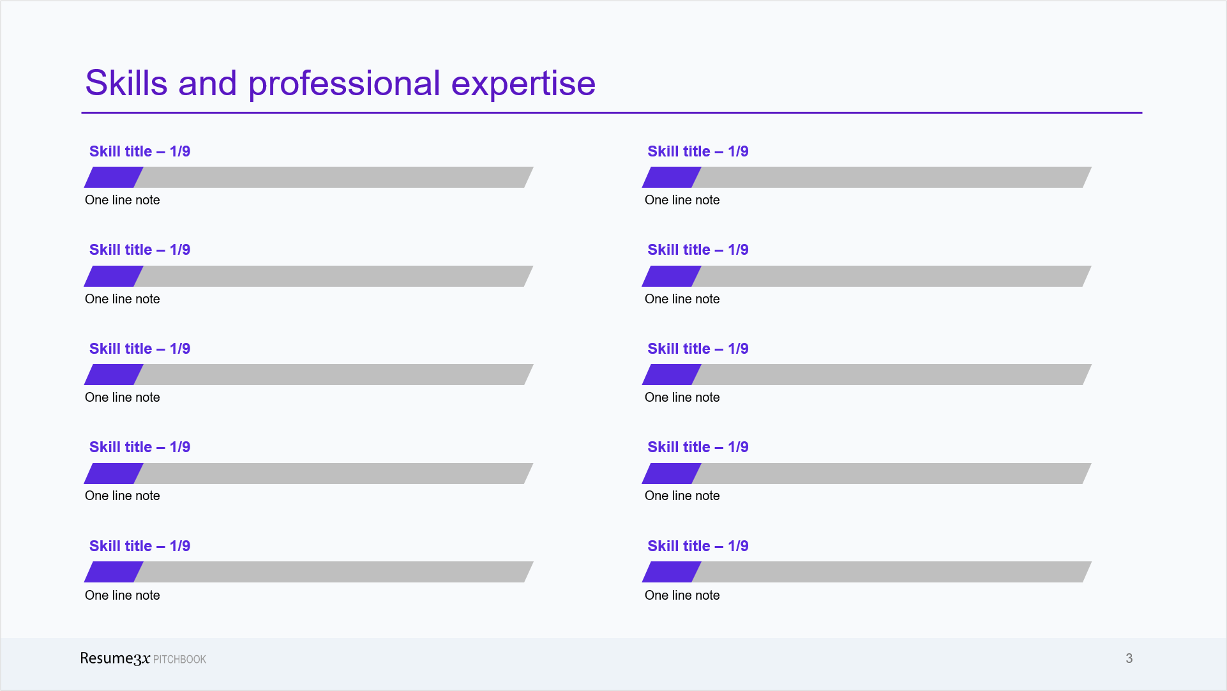Select the third "Skill title – 1/9" heading in right column
Image resolution: width=1227 pixels, height=691 pixels.
point(698,349)
